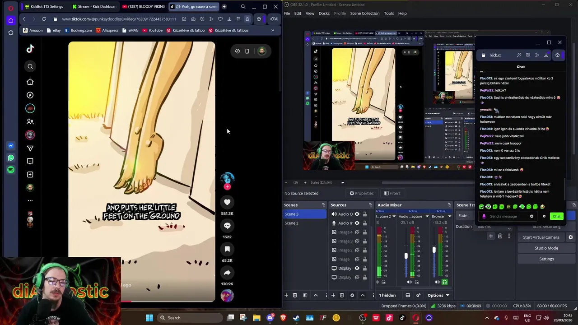Show the Image 3 source
The height and width of the screenshot is (325, 578).
pyautogui.click(x=357, y=241)
